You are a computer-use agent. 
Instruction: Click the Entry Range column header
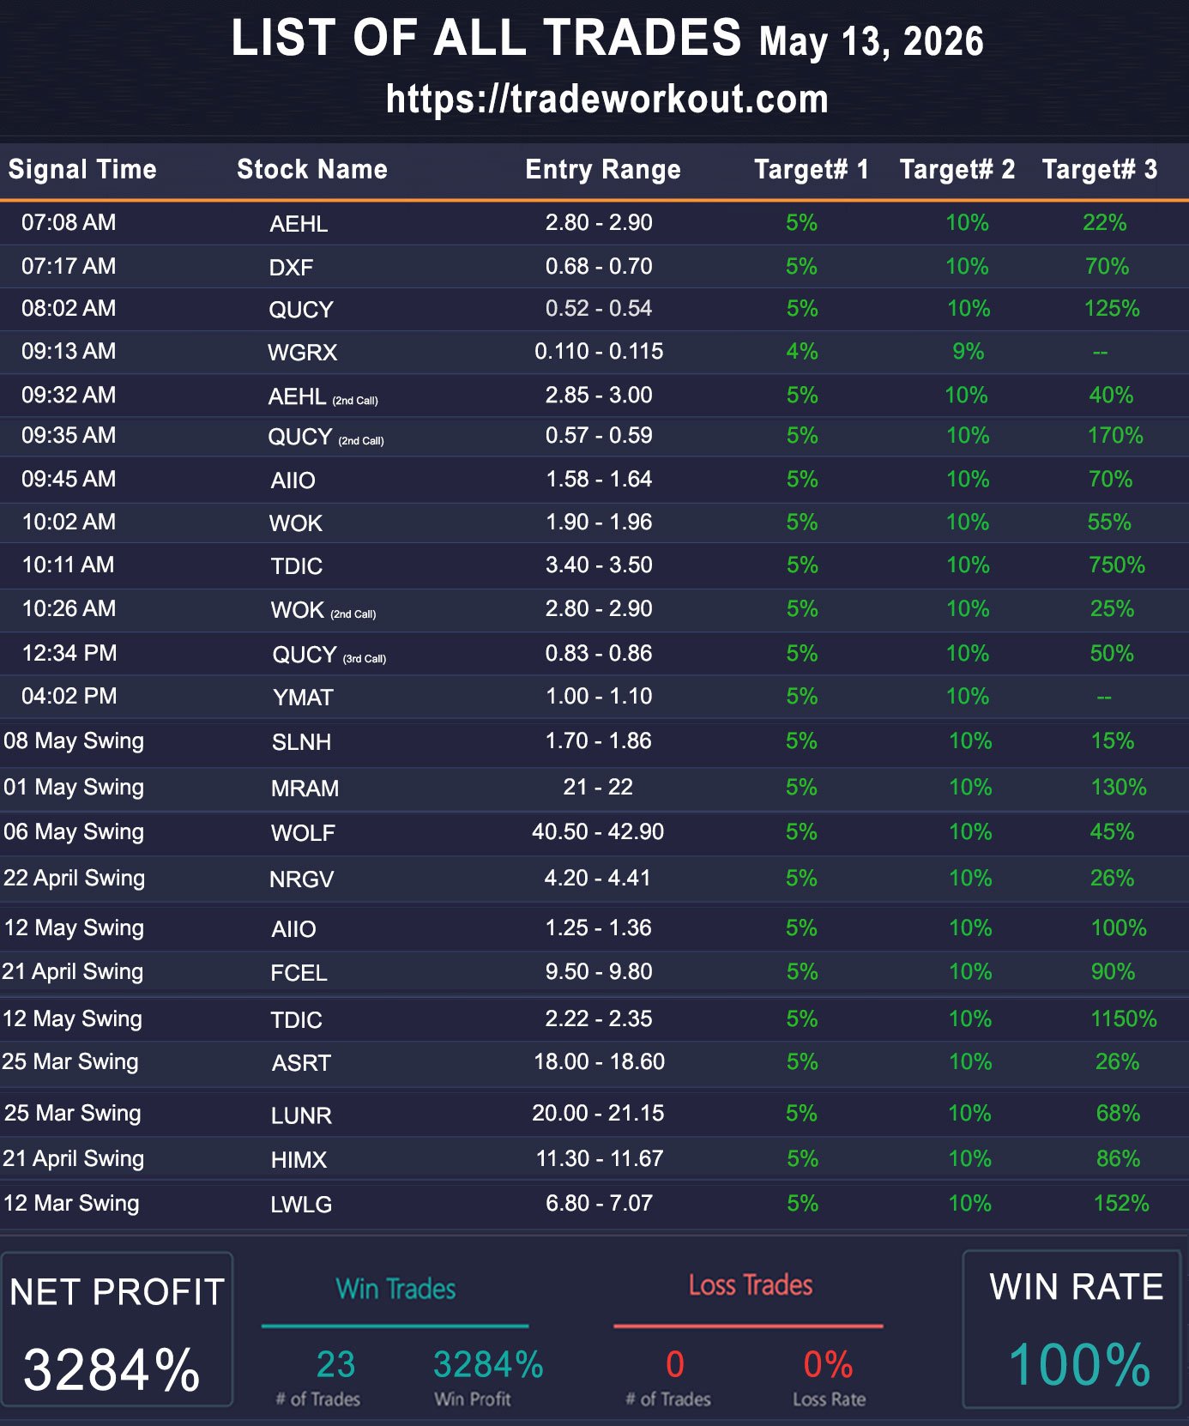pos(603,169)
